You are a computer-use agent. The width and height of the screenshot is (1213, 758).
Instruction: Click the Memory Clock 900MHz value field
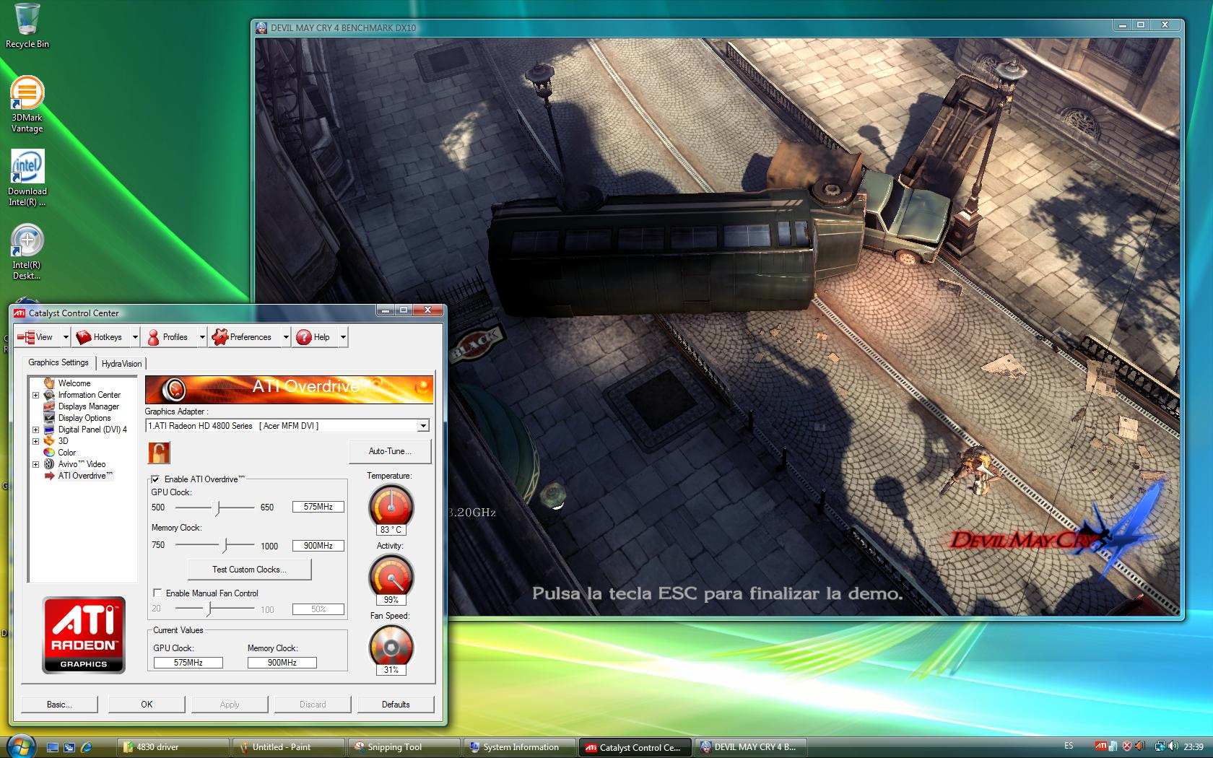[318, 546]
